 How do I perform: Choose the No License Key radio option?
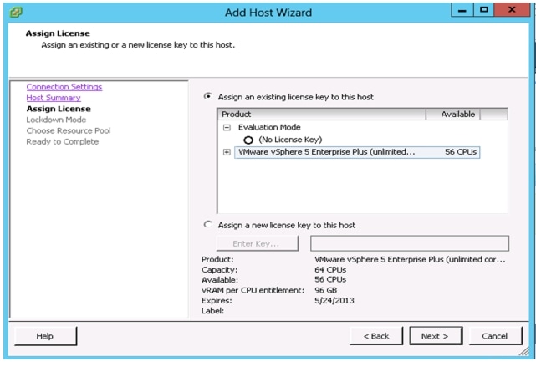coord(248,140)
